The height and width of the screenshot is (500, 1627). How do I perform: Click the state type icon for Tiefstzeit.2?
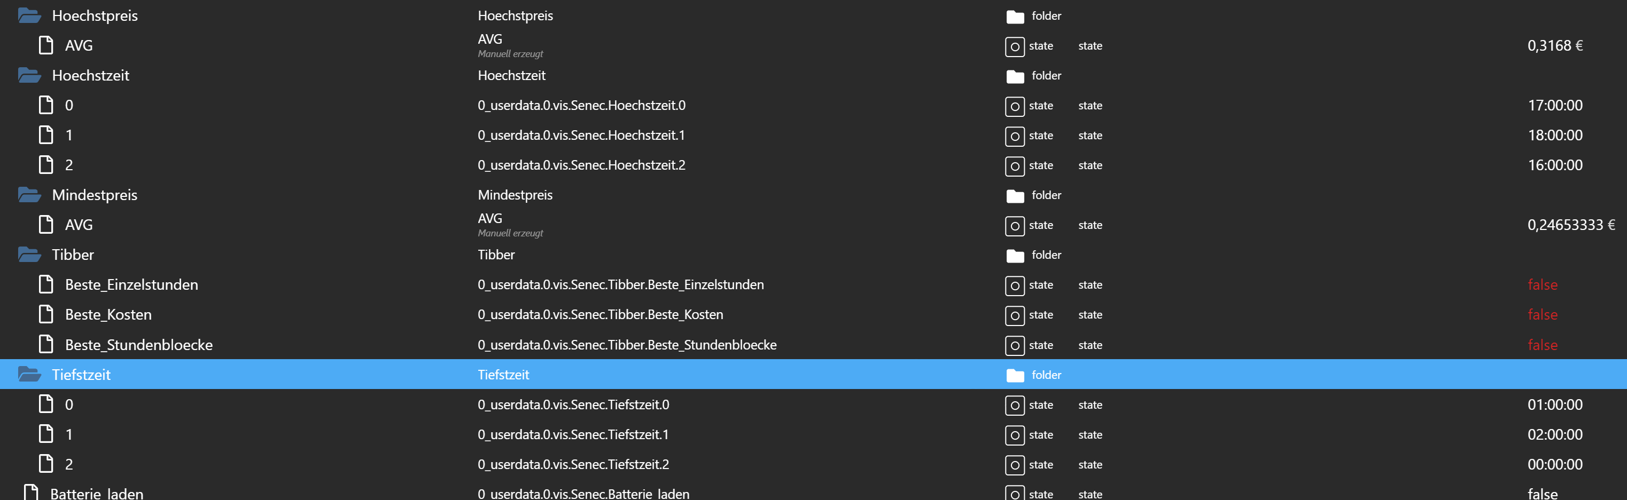pos(1014,465)
